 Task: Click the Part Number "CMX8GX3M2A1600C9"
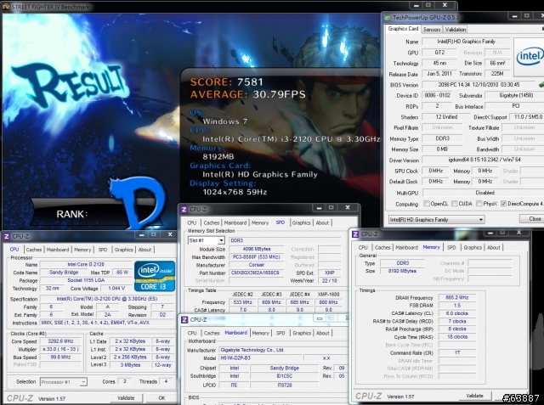click(256, 273)
